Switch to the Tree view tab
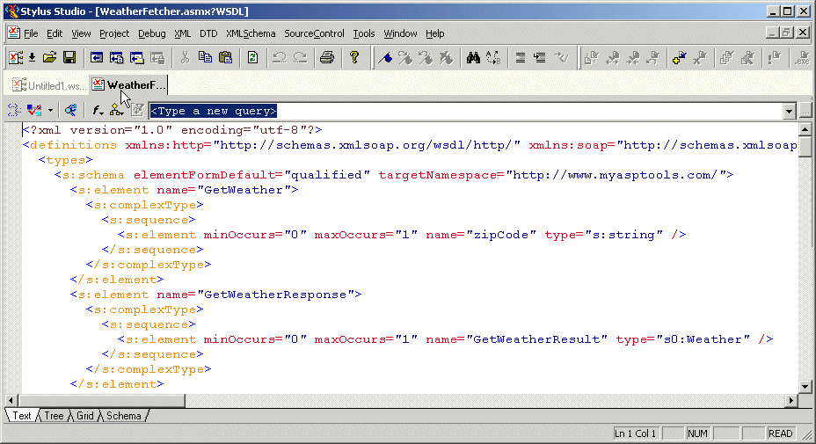 tap(55, 416)
